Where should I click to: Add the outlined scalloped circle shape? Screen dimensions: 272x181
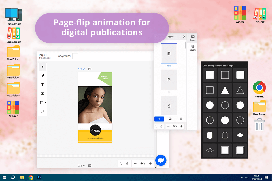point(210,120)
